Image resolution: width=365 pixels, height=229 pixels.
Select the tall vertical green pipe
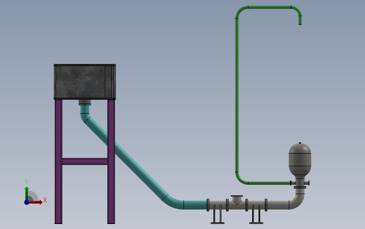[x=237, y=95]
